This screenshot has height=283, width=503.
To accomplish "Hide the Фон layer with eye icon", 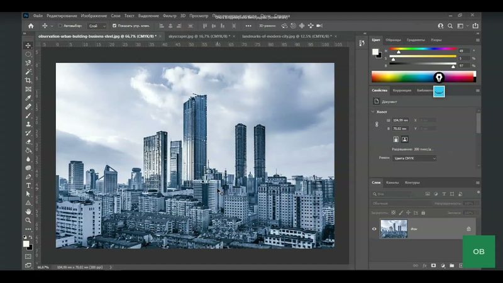I will tap(374, 229).
